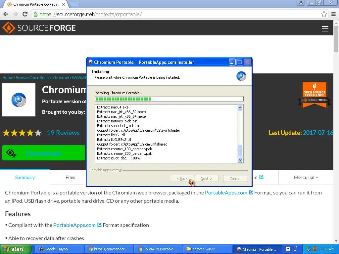339x254 pixels.
Task: Open the Mercurial dropdown tab
Action: pyautogui.click(x=306, y=177)
